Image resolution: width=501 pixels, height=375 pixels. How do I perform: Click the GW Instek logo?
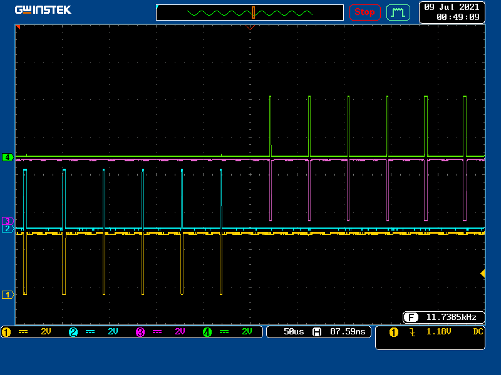click(x=43, y=10)
